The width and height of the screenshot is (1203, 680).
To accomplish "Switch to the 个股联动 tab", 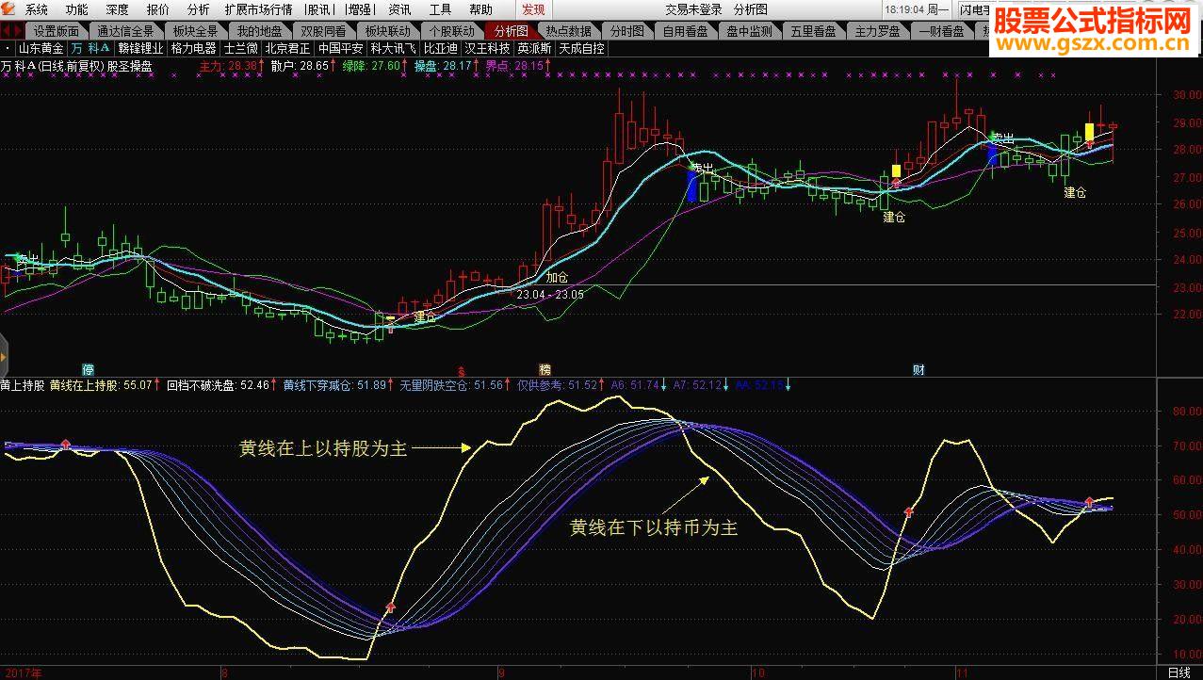I will click(x=451, y=30).
